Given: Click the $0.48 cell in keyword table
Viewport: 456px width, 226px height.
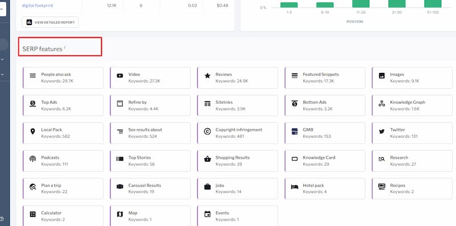Looking at the screenshot, I should pyautogui.click(x=222, y=6).
